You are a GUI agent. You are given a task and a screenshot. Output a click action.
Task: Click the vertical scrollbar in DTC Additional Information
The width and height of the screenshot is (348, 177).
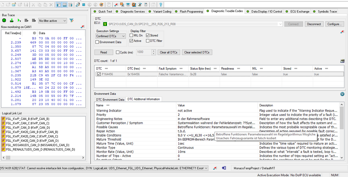(342, 131)
